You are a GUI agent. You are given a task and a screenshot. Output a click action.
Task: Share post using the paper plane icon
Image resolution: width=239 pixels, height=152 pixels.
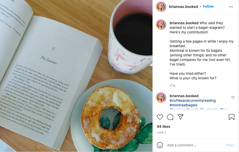pos(180,117)
